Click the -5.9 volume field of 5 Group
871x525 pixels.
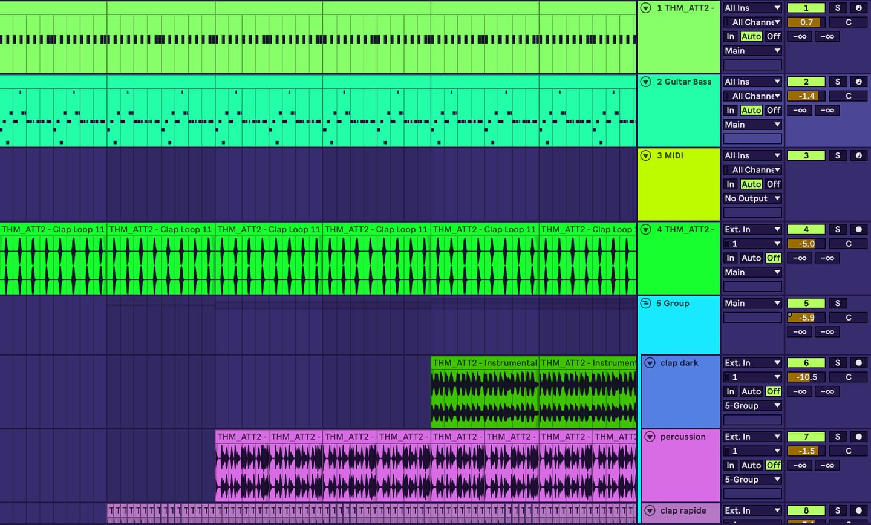pos(806,318)
